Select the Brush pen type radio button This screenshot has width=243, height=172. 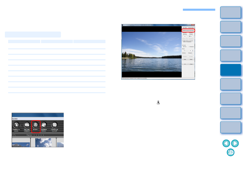click(183, 47)
